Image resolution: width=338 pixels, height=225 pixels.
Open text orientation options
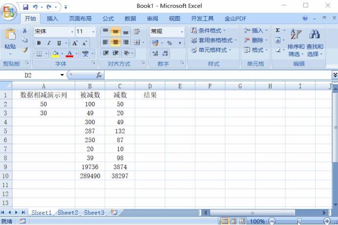tap(127, 53)
